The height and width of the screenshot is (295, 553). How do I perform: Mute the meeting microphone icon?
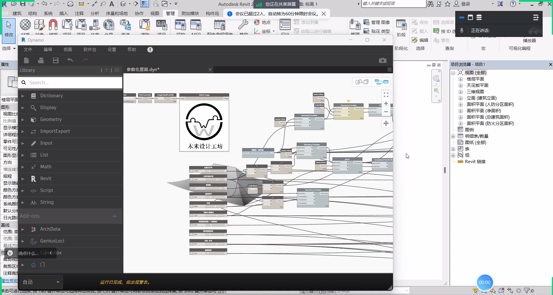tap(462, 31)
